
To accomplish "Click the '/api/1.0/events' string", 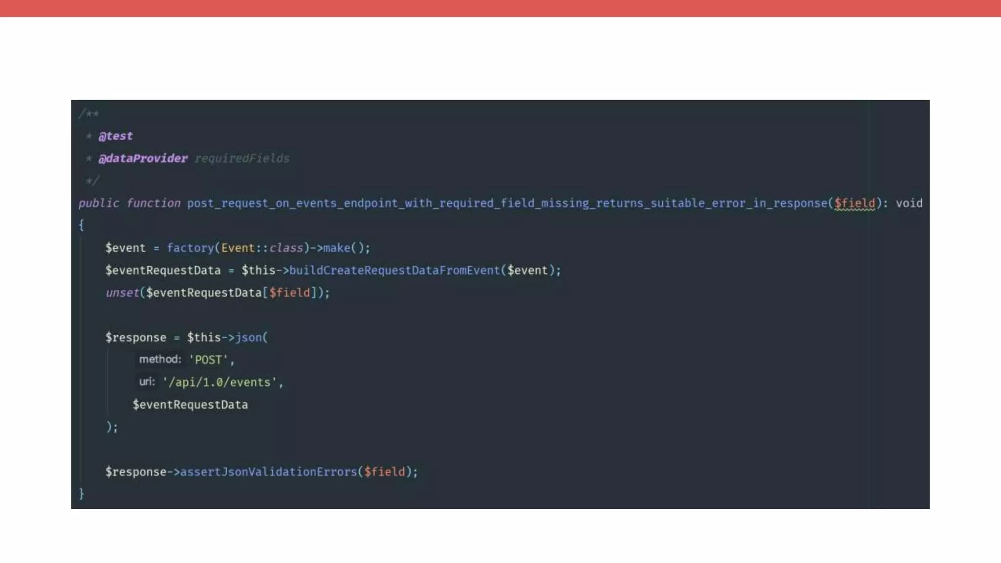I will coord(219,382).
